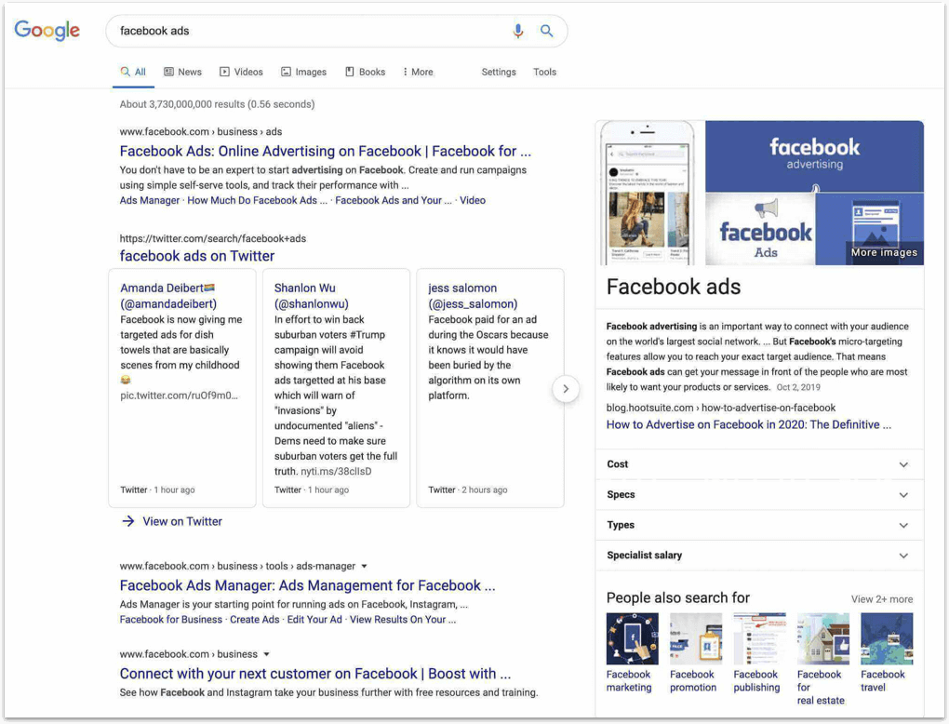
Task: Switch to the Books tab
Action: click(x=365, y=72)
